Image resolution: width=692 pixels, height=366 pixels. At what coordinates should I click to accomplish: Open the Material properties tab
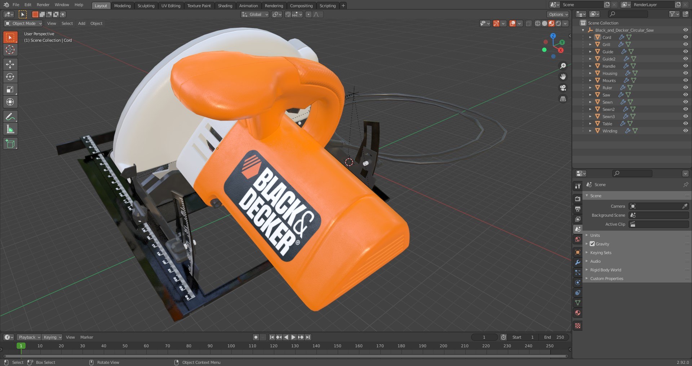click(x=578, y=313)
